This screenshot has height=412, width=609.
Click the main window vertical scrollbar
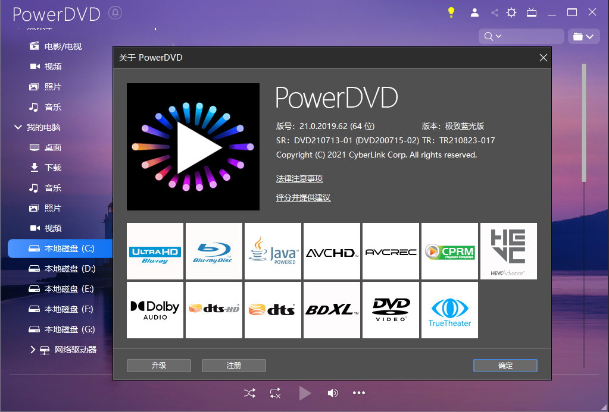(584, 122)
